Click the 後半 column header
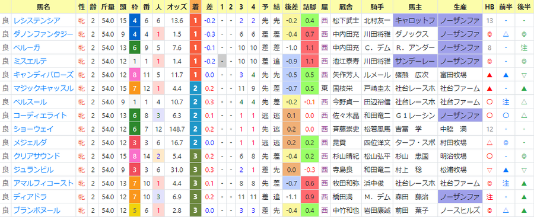 (x=524, y=7)
